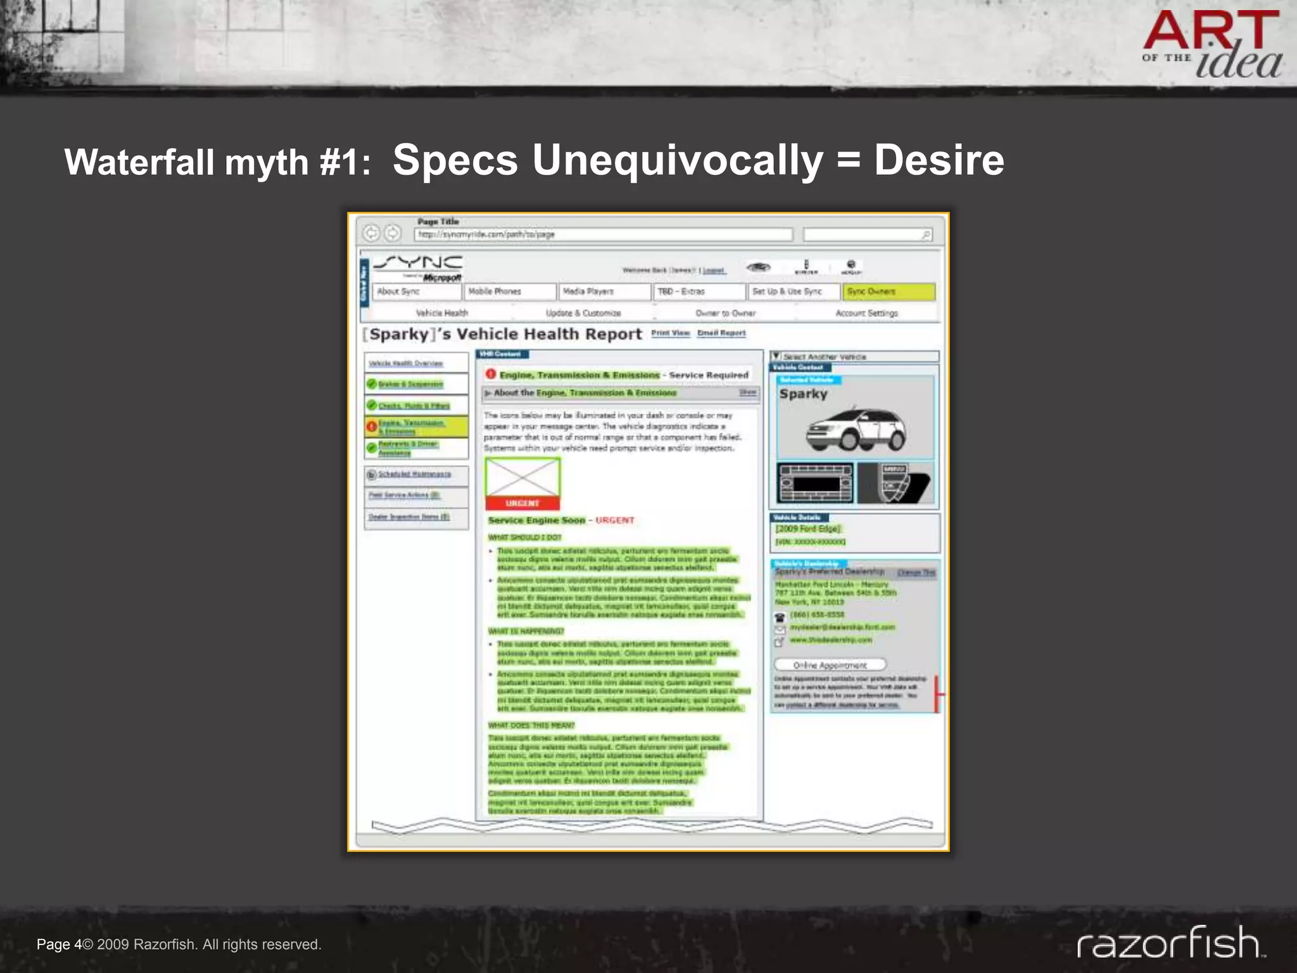
Task: Select the Vehicle Health sub-navigation item
Action: (x=441, y=313)
